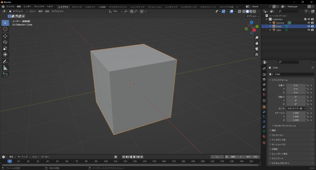Open the Modifiers wrench tab
316x170 pixels.
[x=264, y=112]
